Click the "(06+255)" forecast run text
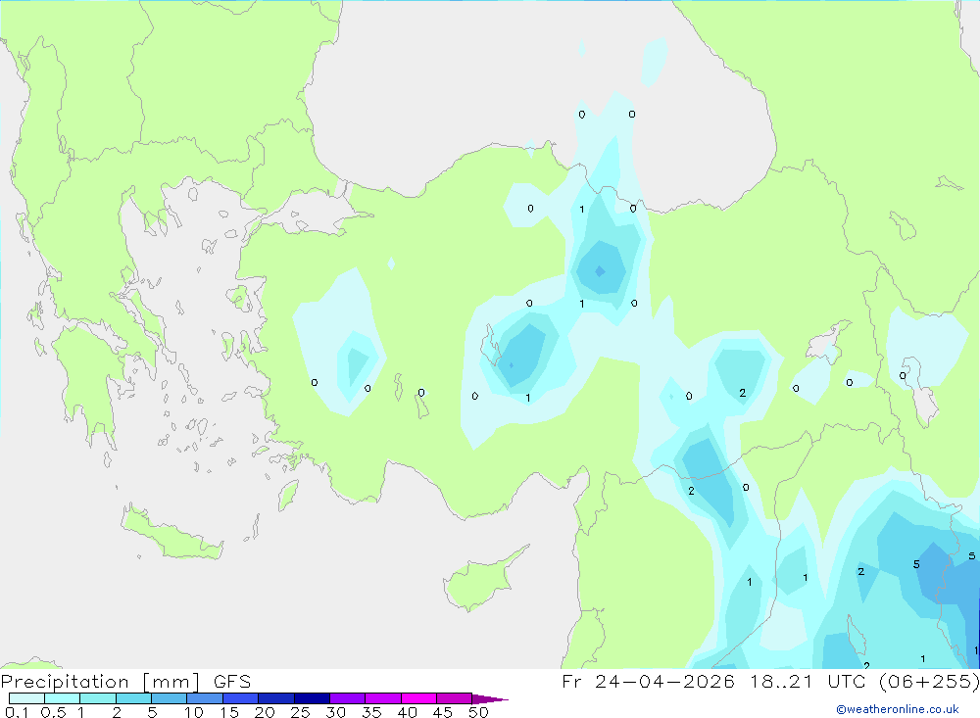Image resolution: width=980 pixels, height=718 pixels. point(928,682)
